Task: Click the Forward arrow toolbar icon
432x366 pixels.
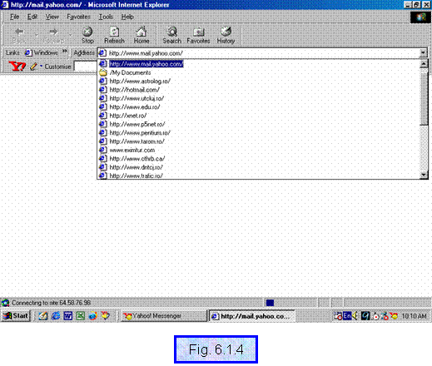Action: pyautogui.click(x=53, y=32)
